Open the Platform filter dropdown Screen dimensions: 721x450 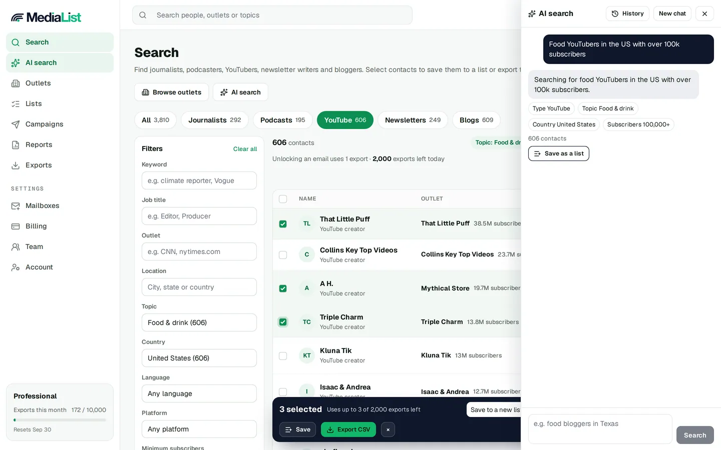199,429
